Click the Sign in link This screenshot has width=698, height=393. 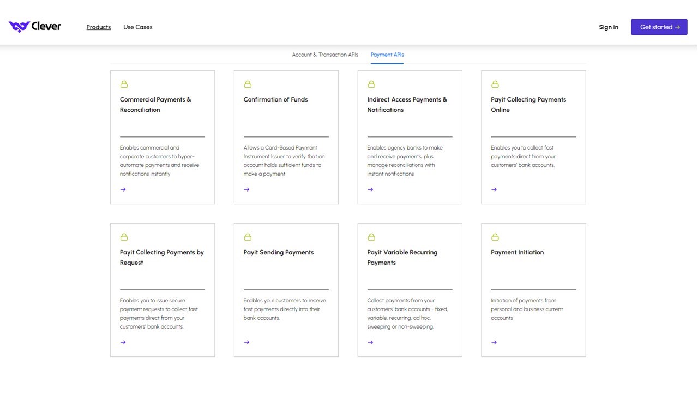point(609,27)
